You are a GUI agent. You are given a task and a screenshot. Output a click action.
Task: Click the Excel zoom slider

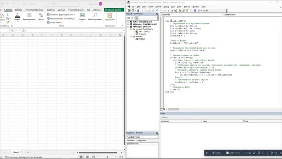pos(107,157)
